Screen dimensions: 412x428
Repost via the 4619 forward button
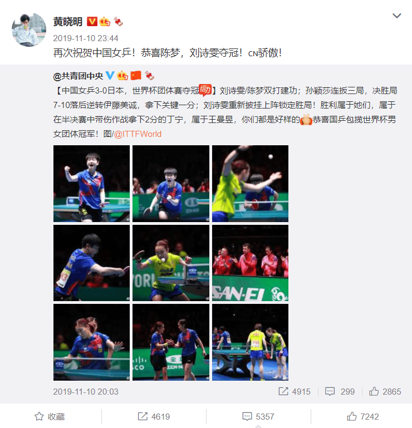tap(154, 416)
